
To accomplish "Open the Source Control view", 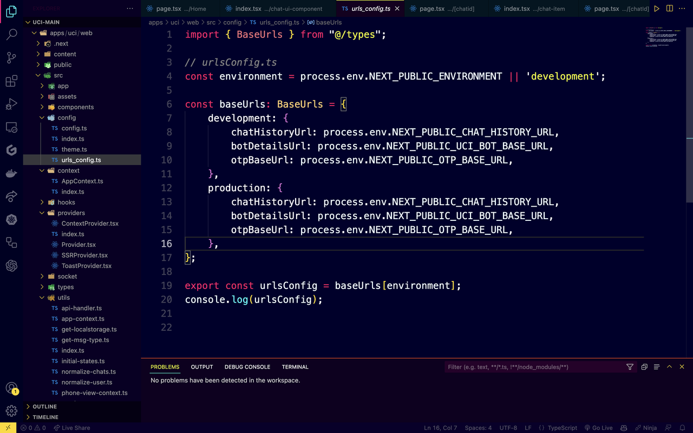I will tap(11, 58).
